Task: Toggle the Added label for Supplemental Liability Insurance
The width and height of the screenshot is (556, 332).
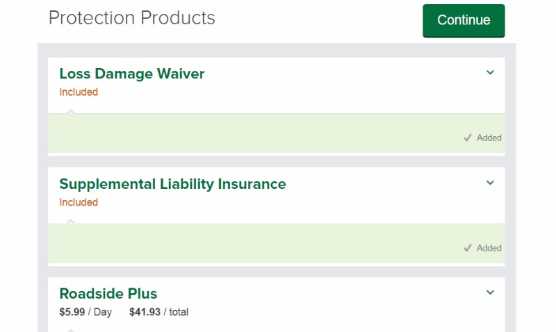Action: [x=489, y=248]
